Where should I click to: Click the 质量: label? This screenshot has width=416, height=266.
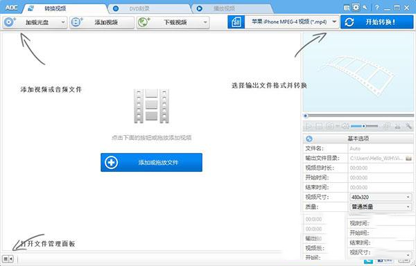click(x=312, y=206)
